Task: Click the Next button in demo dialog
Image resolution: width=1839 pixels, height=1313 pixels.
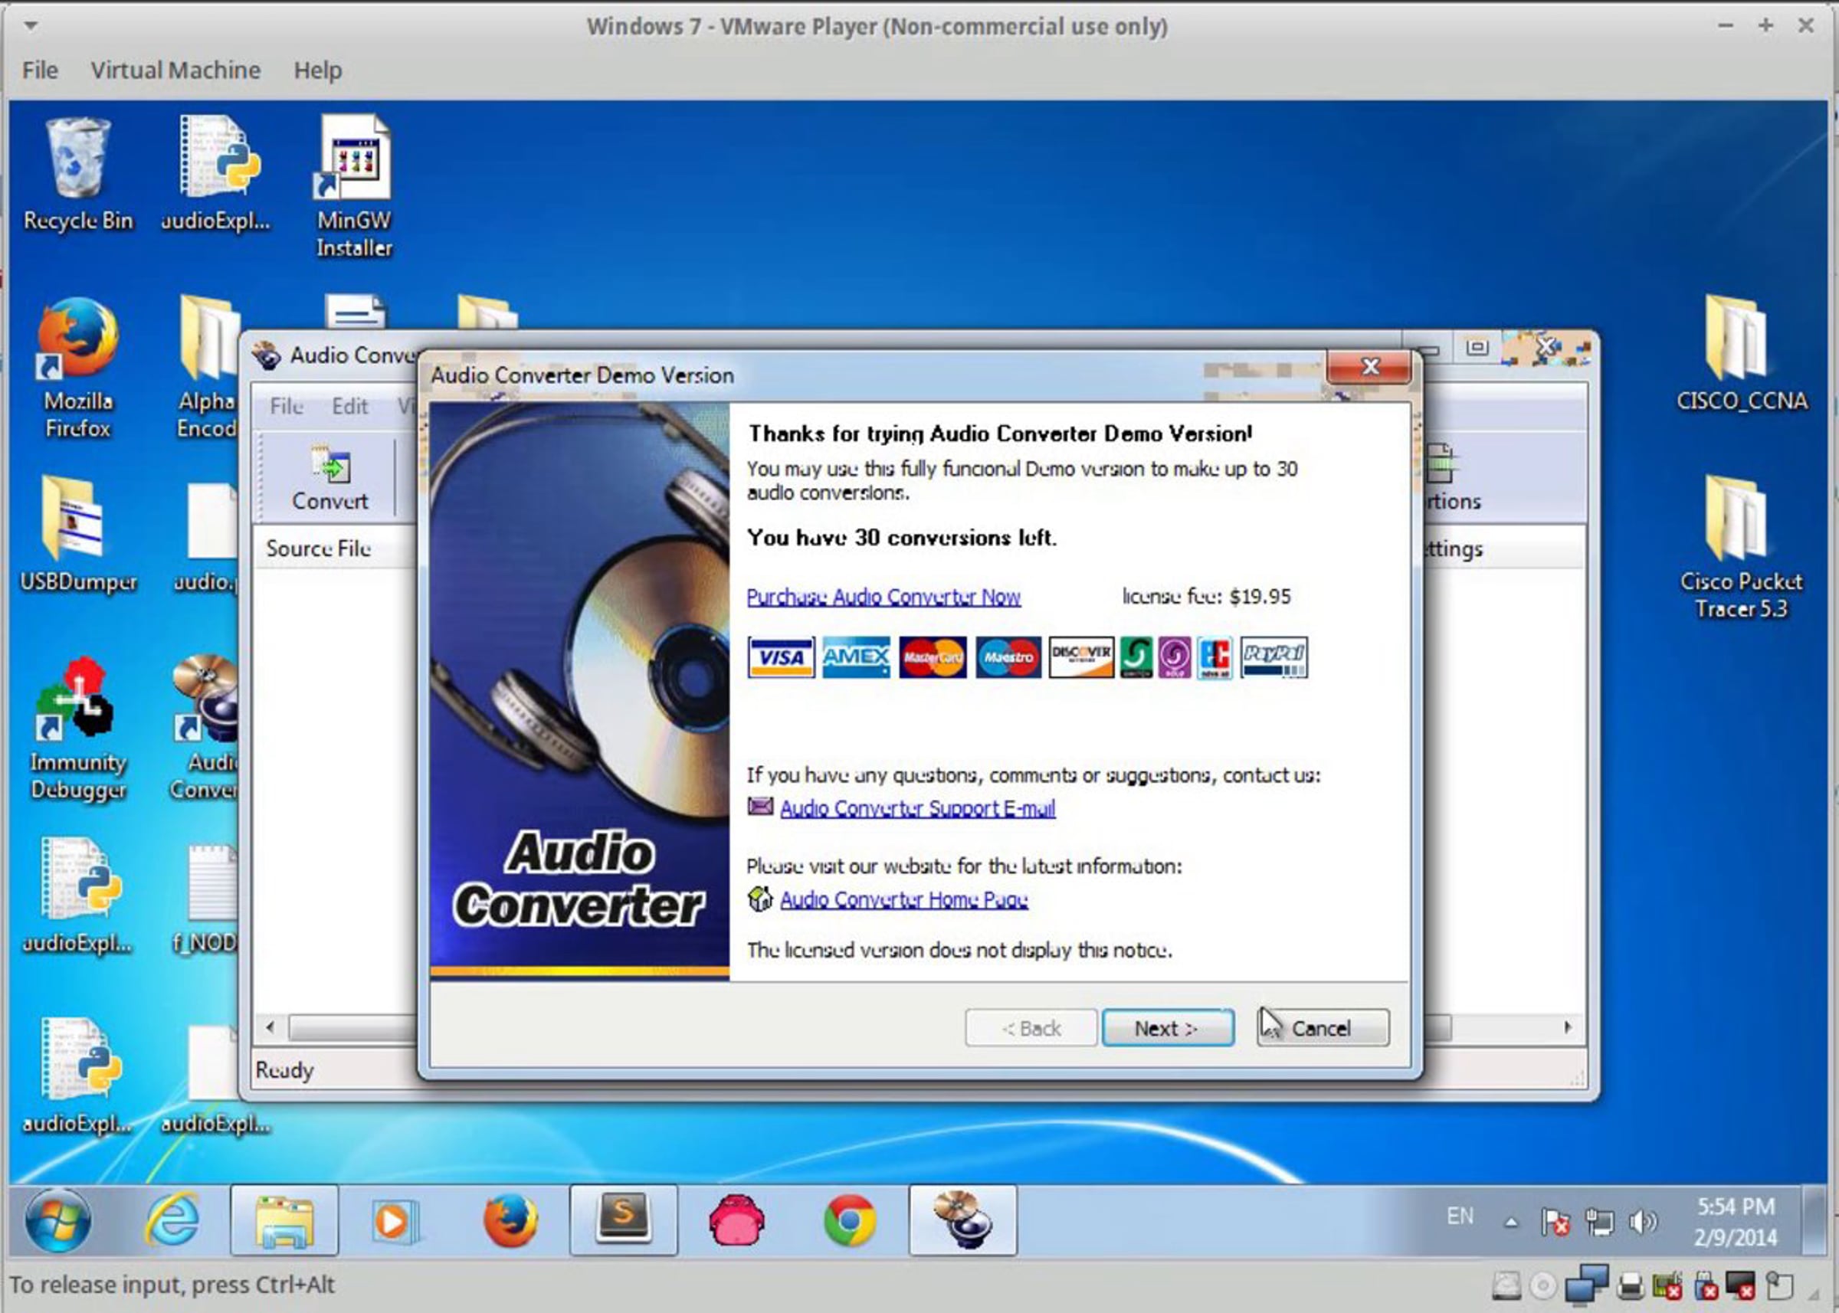Action: pyautogui.click(x=1167, y=1027)
